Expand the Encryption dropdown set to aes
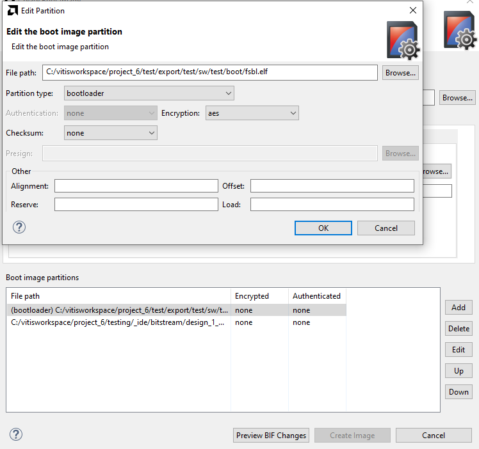479x449 pixels. pos(252,113)
